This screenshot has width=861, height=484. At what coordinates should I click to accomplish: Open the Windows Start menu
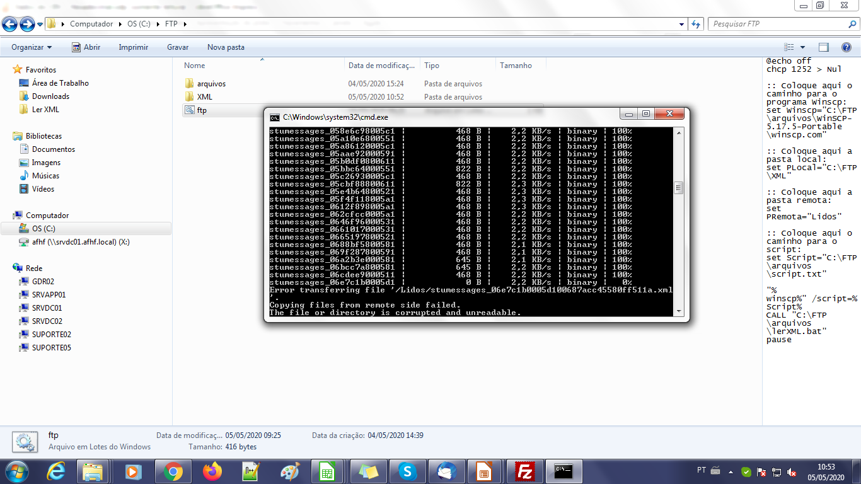(16, 471)
